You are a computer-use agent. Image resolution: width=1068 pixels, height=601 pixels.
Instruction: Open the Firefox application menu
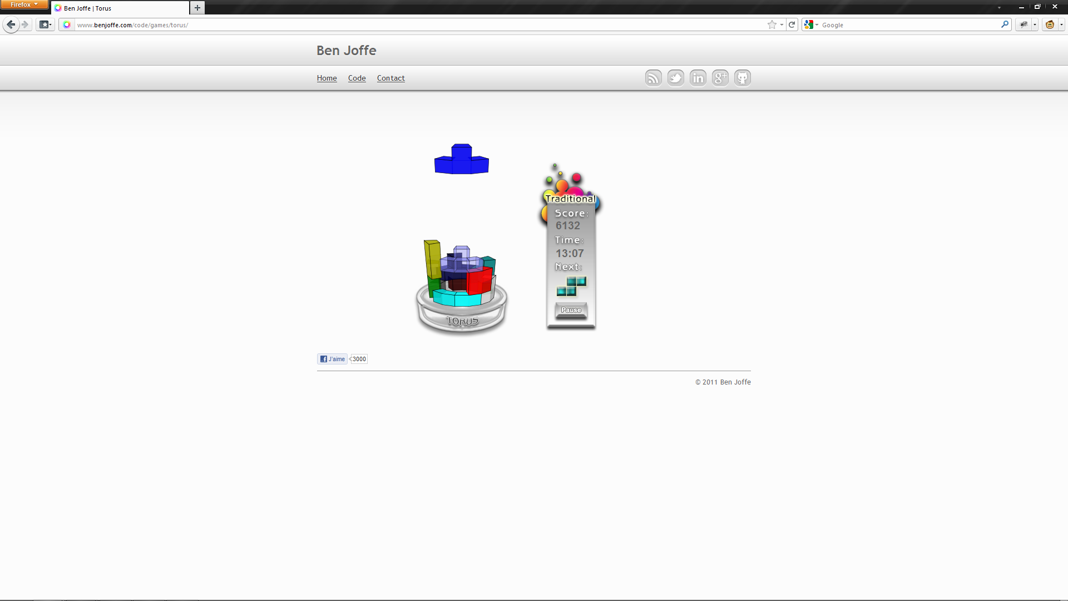pyautogui.click(x=24, y=4)
